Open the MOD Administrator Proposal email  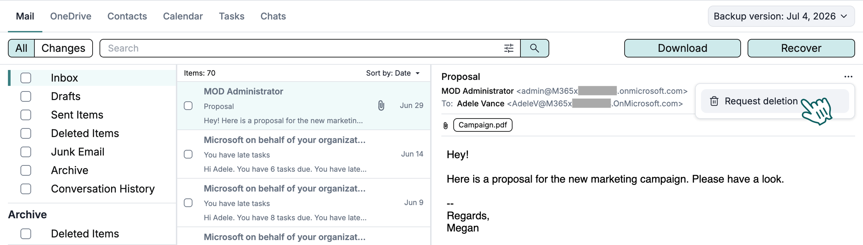(x=304, y=106)
